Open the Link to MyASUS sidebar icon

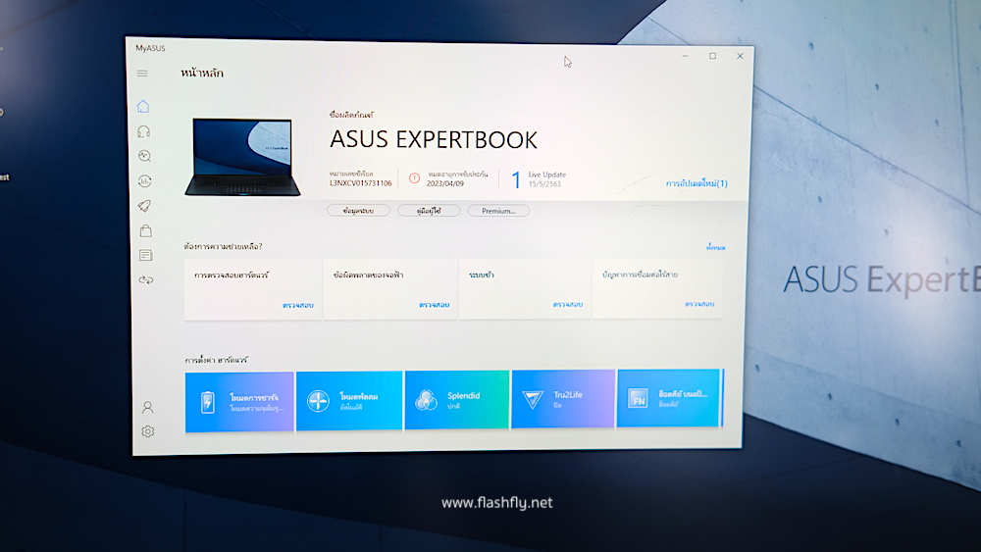tap(146, 280)
